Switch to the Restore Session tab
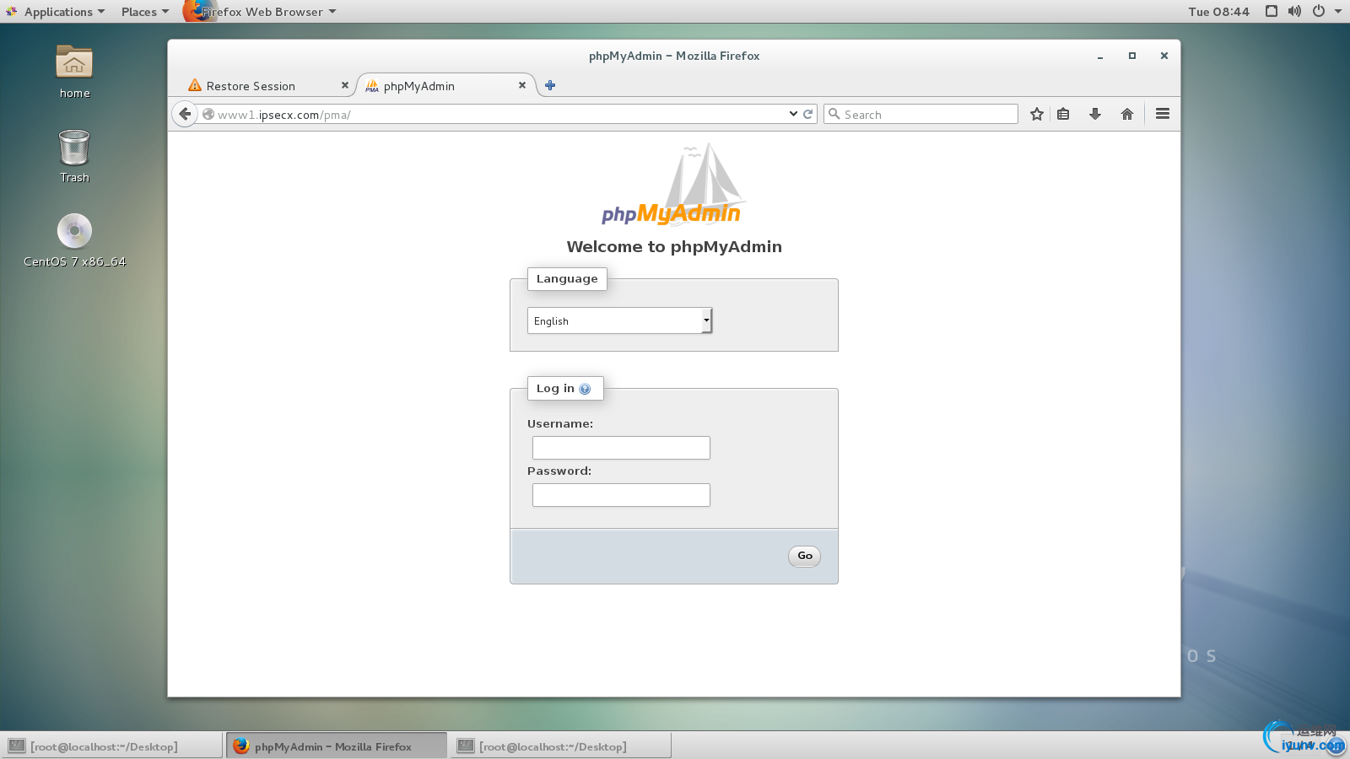The image size is (1350, 759). [x=266, y=85]
